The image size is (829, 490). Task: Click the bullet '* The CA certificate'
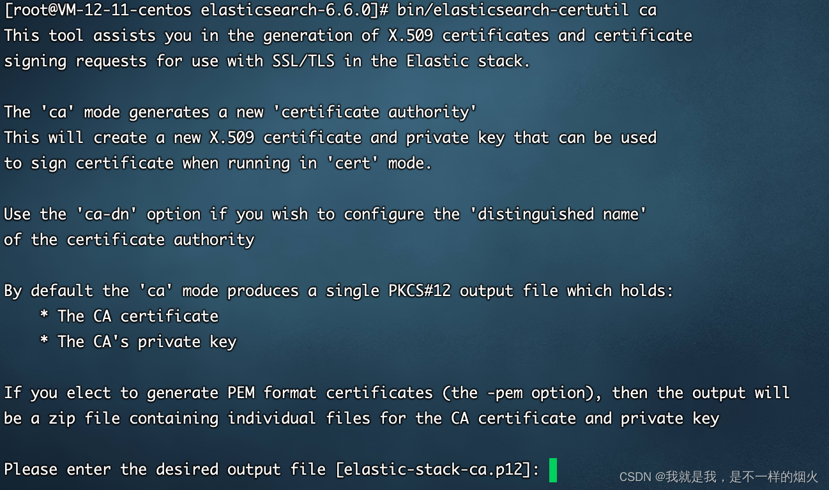tap(129, 316)
